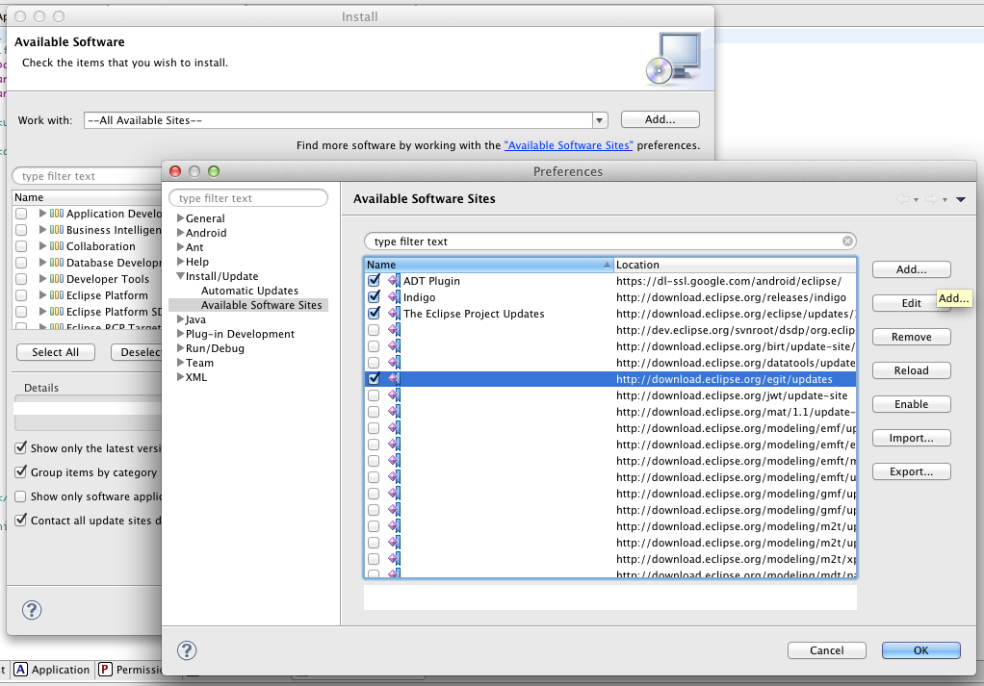
Task: Click the Remove site button
Action: (911, 337)
